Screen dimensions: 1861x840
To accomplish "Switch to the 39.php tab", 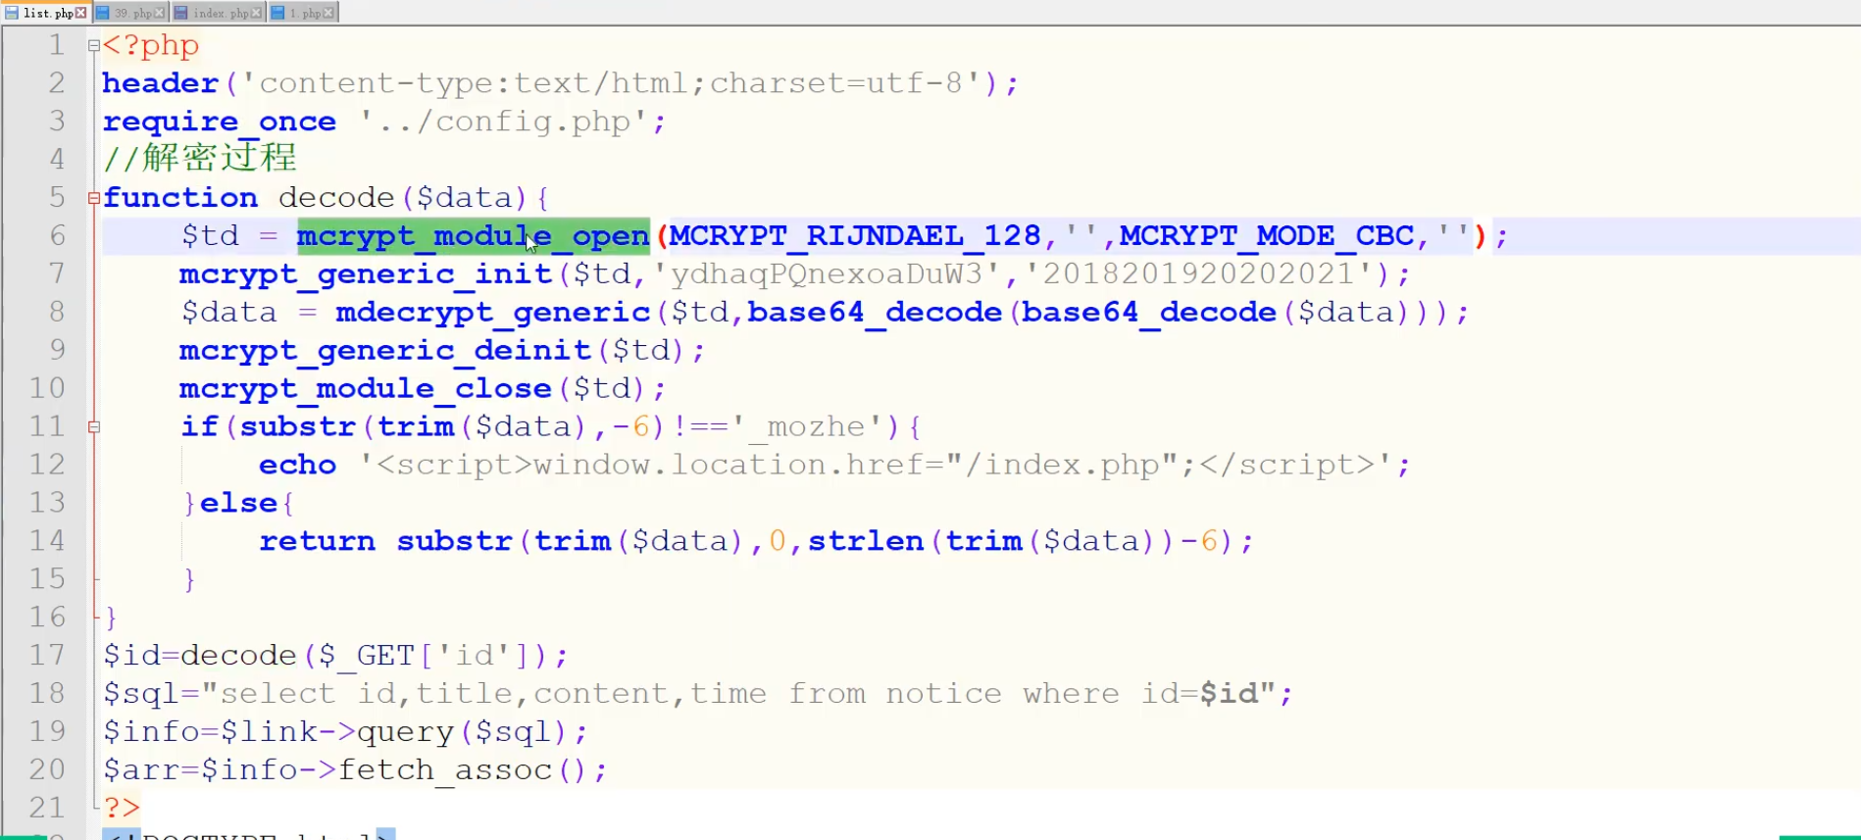I will [132, 13].
